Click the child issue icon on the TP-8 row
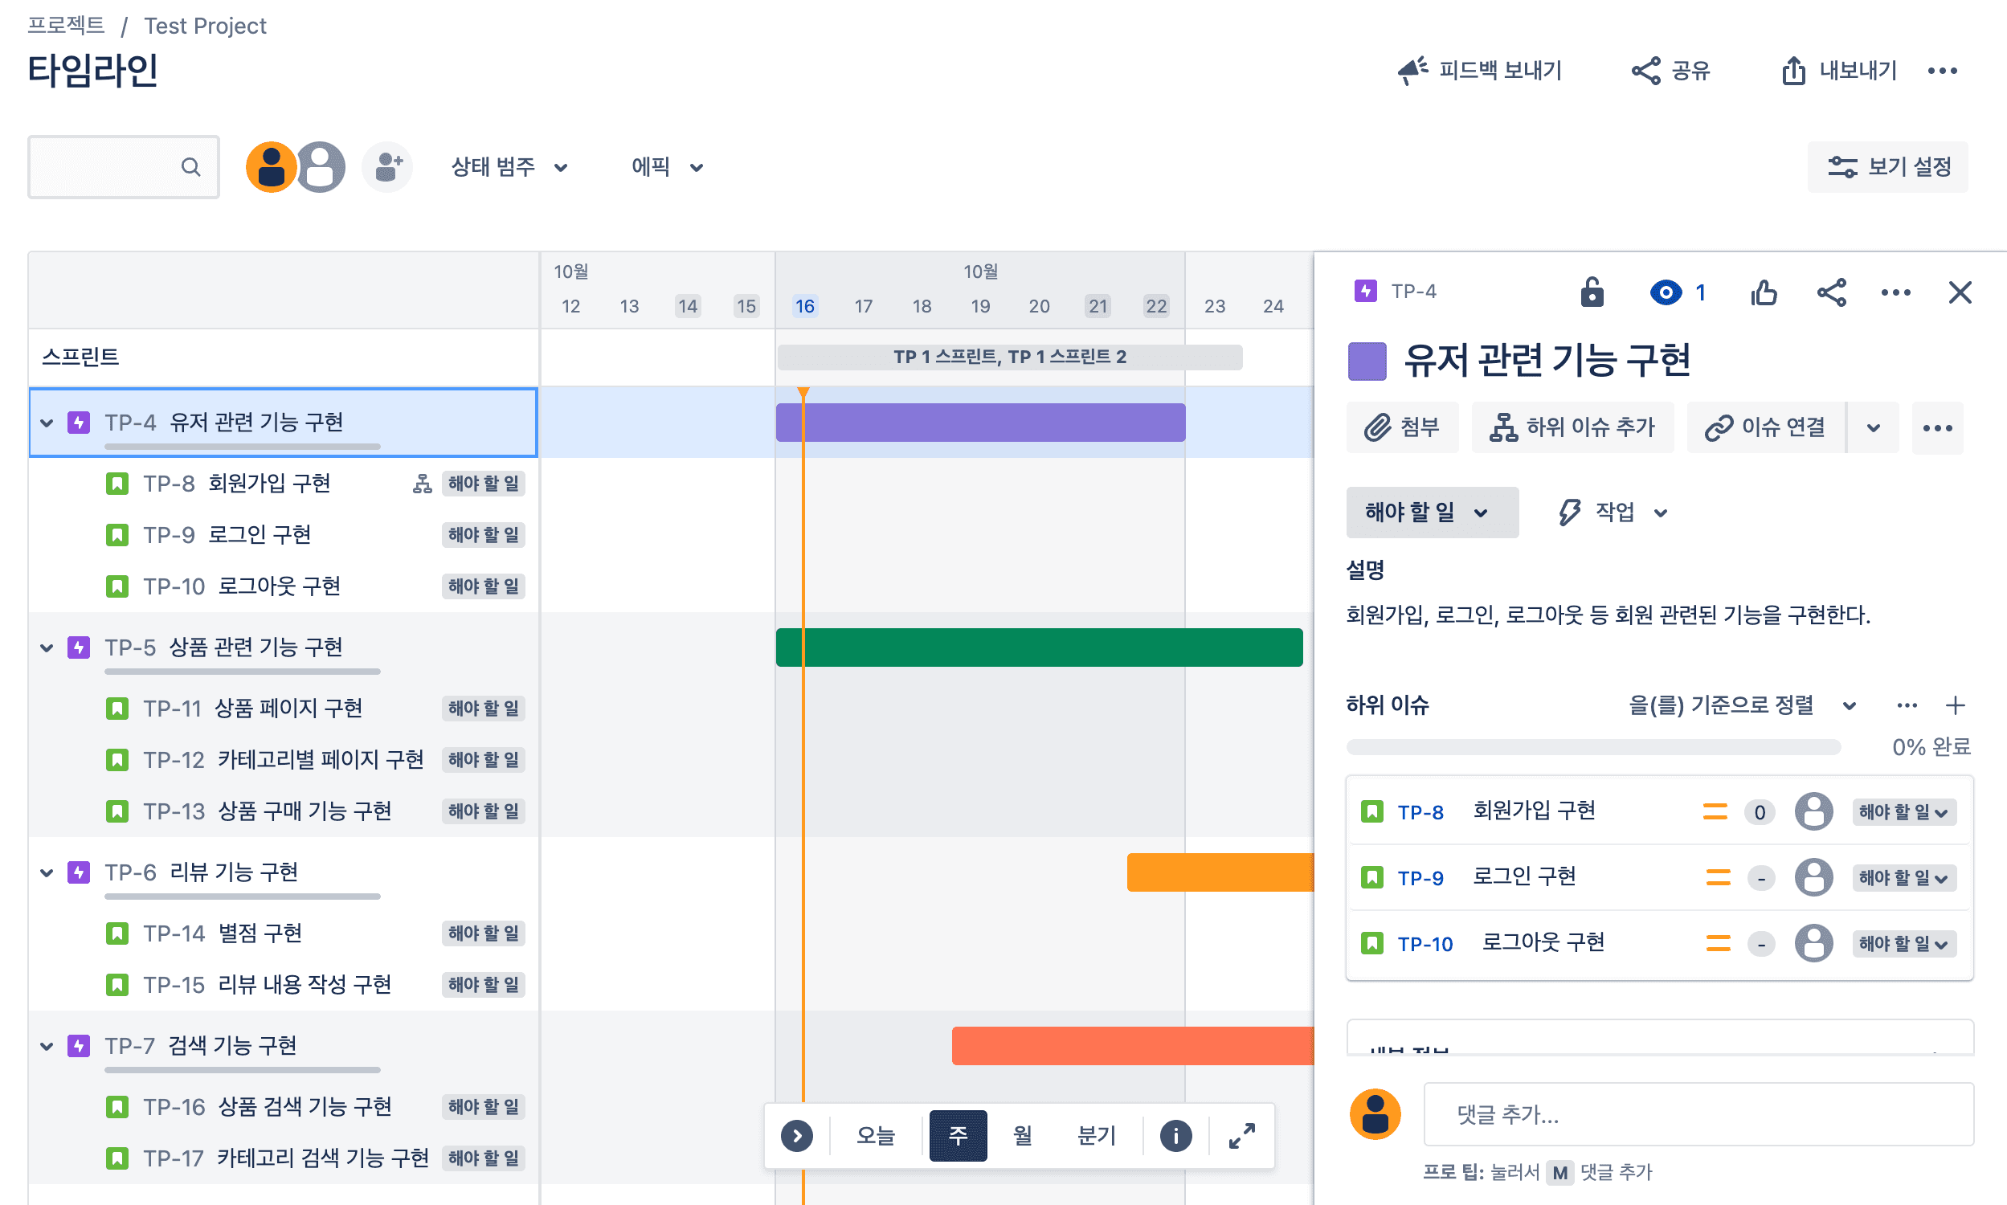The image size is (2007, 1205). coord(422,484)
